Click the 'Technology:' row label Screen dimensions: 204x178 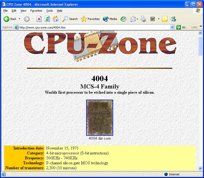tap(34, 163)
